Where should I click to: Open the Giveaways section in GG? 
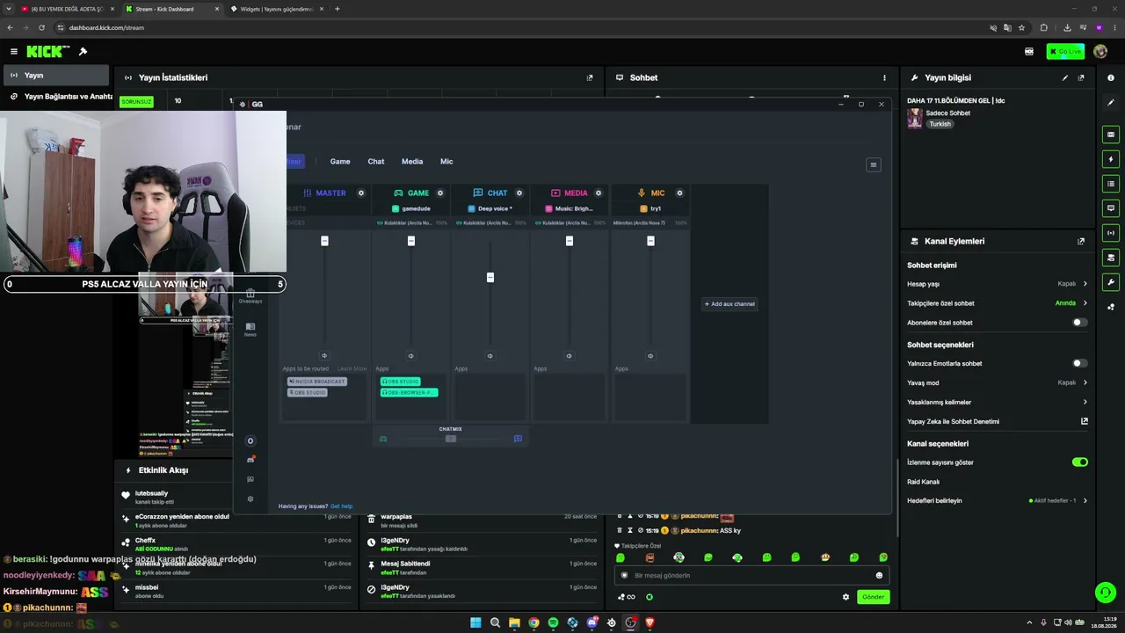tap(250, 296)
